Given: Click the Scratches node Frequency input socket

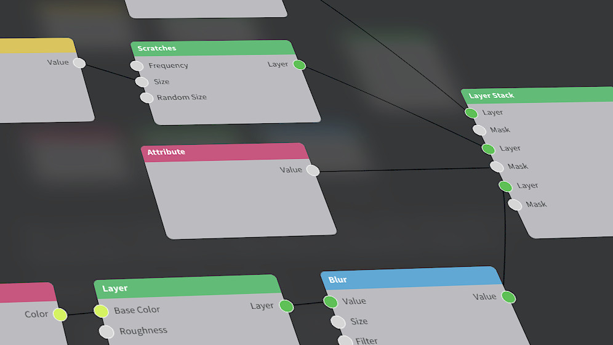Looking at the screenshot, I should [137, 66].
